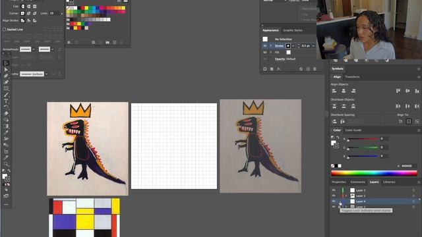The height and width of the screenshot is (237, 422).
Task: Select the Type tool
Action: click(x=6, y=101)
